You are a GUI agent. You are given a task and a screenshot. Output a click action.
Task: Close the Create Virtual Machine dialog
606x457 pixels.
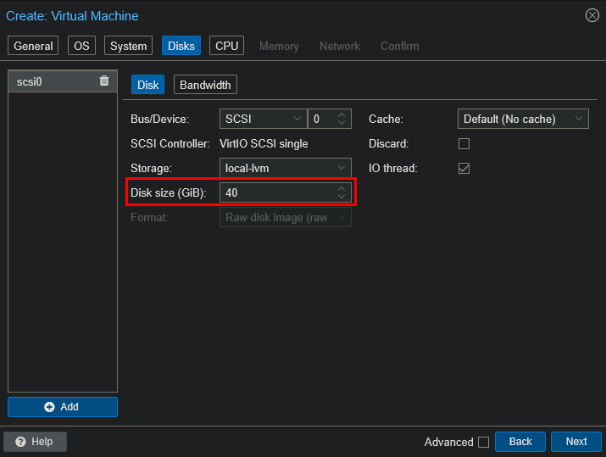click(592, 15)
